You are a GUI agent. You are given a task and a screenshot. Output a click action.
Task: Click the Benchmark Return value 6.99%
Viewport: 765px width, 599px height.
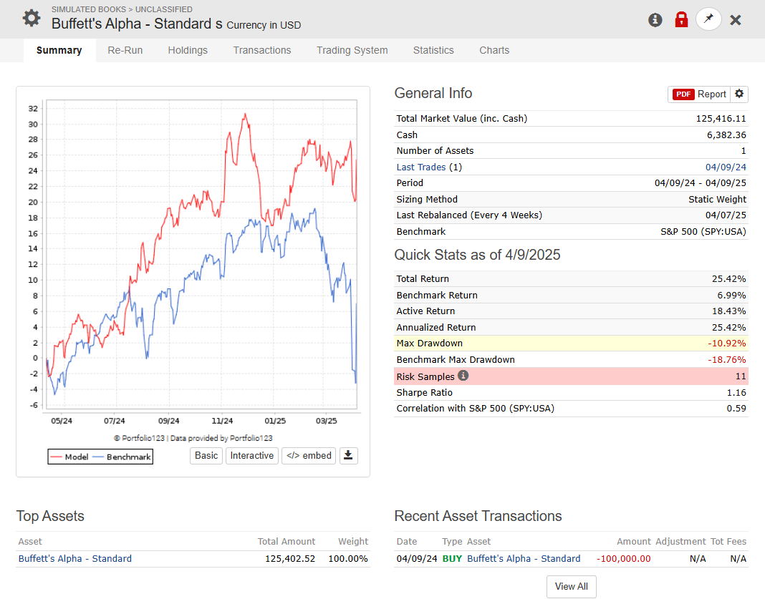(x=731, y=296)
